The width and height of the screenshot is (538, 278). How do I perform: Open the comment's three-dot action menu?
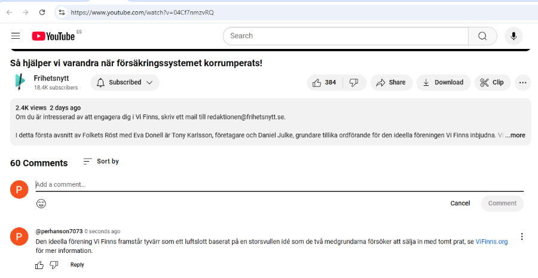[x=522, y=237]
